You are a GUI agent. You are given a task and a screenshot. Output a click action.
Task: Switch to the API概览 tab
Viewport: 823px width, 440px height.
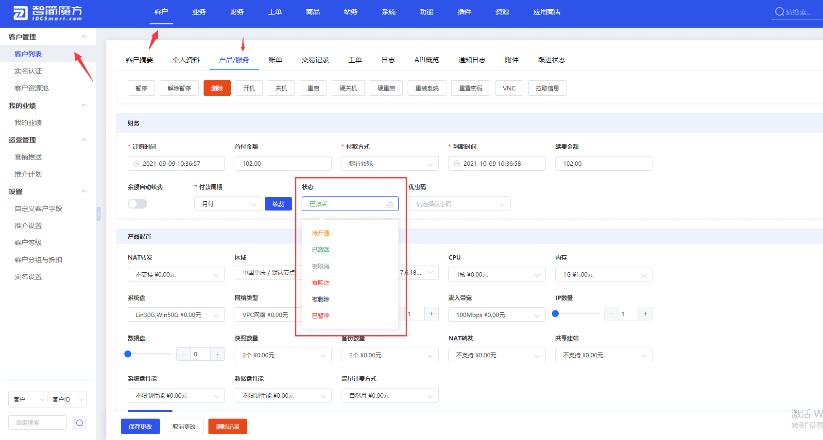[x=427, y=60]
